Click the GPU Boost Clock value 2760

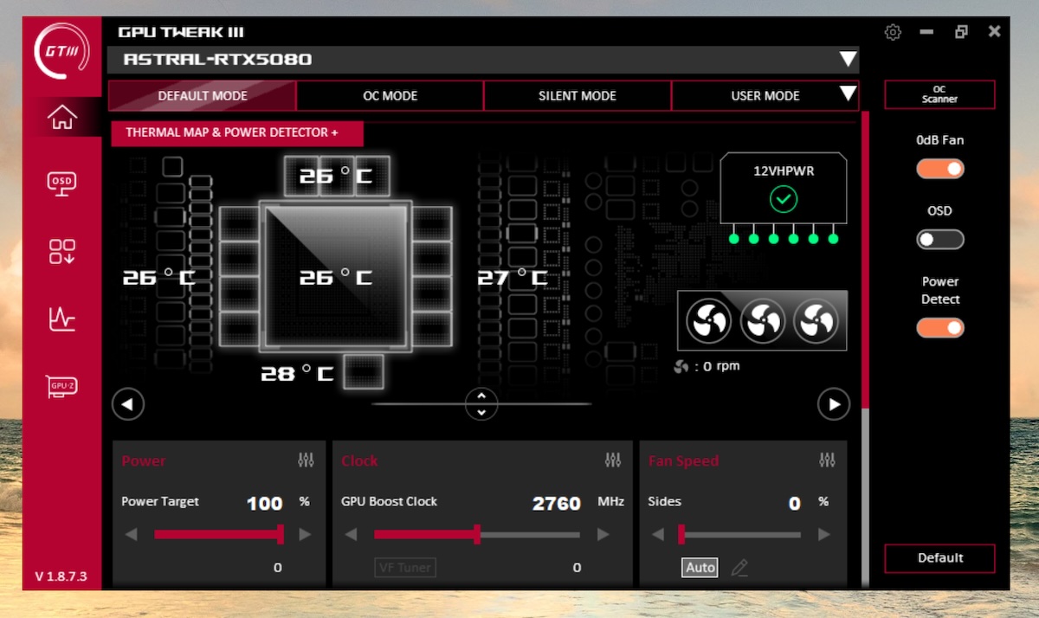pyautogui.click(x=557, y=504)
